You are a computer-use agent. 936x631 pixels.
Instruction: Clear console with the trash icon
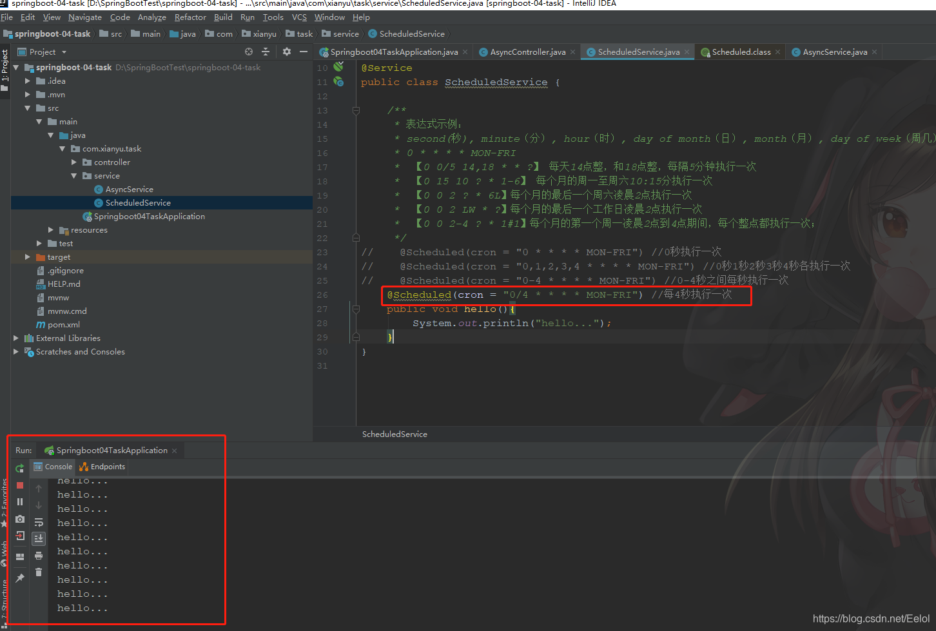tap(39, 572)
